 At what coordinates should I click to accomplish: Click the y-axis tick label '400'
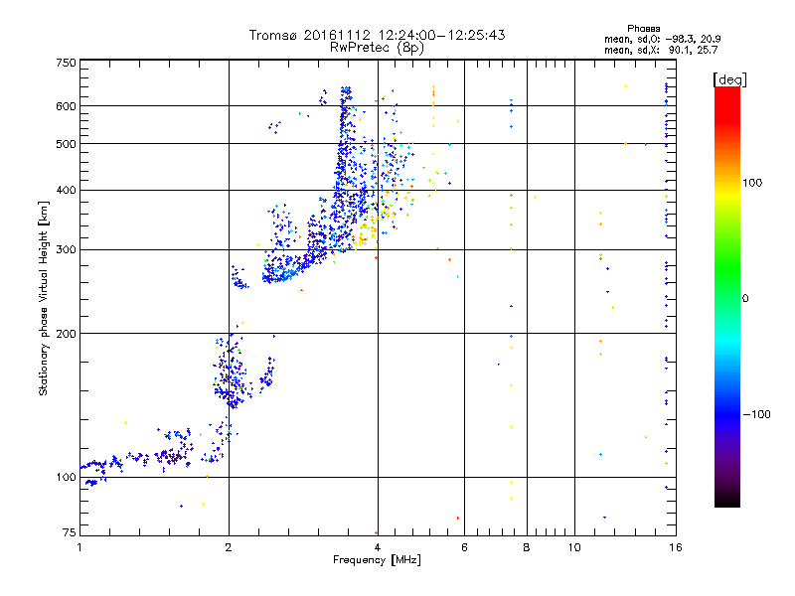point(66,190)
